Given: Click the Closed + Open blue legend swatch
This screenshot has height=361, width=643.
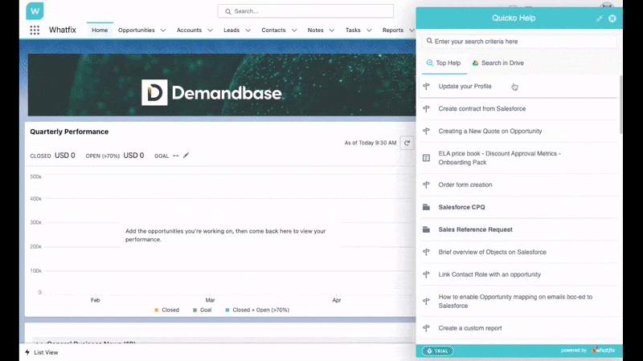Looking at the screenshot, I should [x=227, y=310].
